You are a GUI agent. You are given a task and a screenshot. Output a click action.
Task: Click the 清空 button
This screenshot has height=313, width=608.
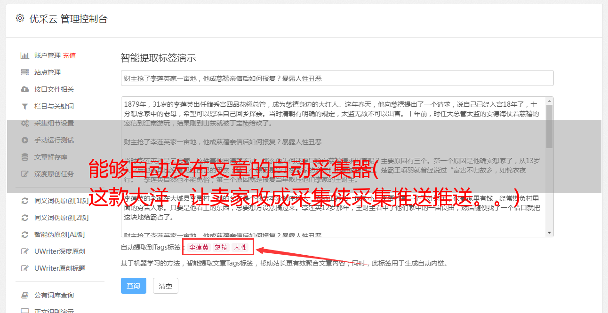[166, 286]
